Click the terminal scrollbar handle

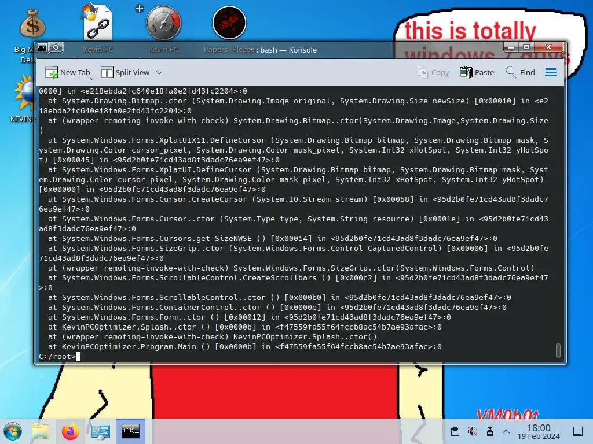558,350
